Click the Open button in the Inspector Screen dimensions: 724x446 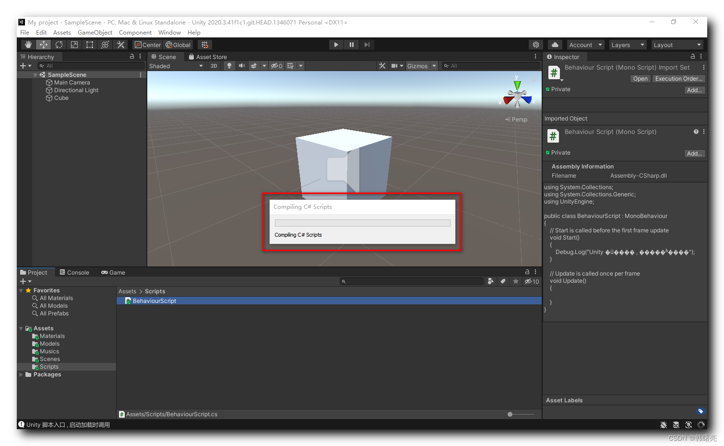point(640,78)
